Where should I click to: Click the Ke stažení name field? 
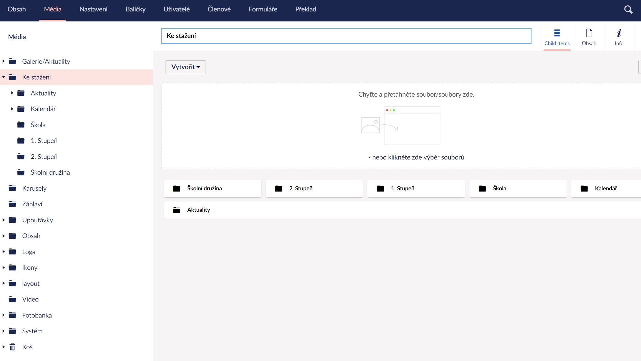pyautogui.click(x=346, y=36)
